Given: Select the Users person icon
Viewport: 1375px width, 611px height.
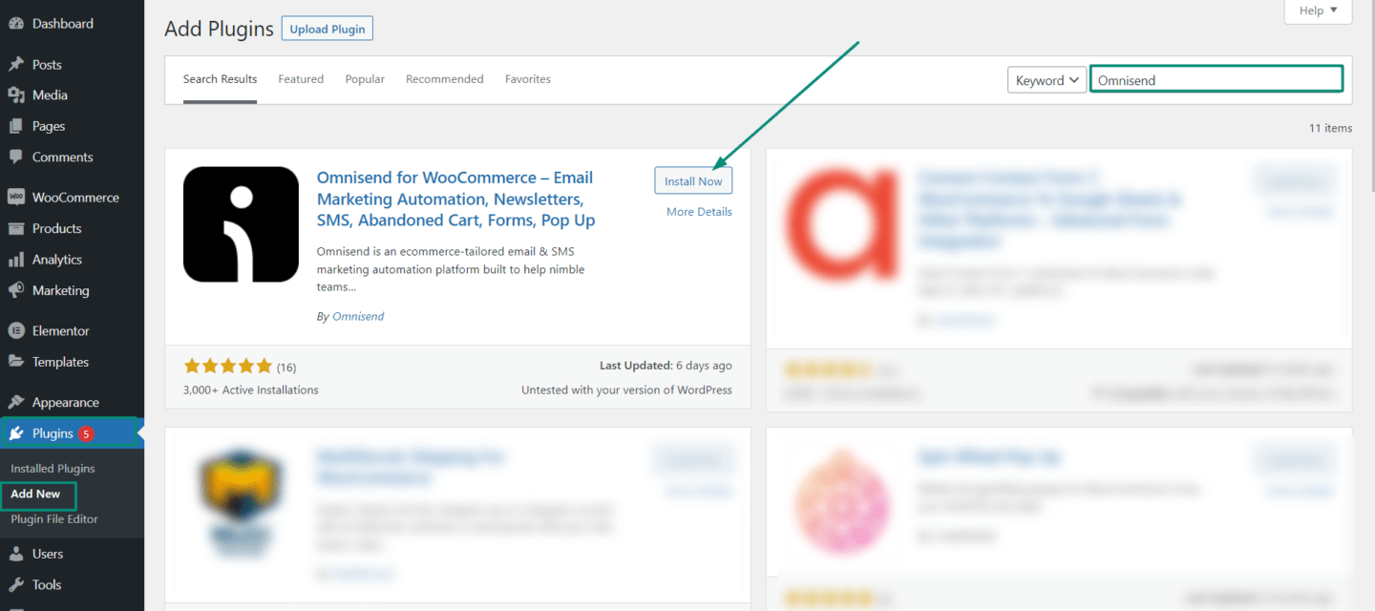Looking at the screenshot, I should pyautogui.click(x=16, y=554).
